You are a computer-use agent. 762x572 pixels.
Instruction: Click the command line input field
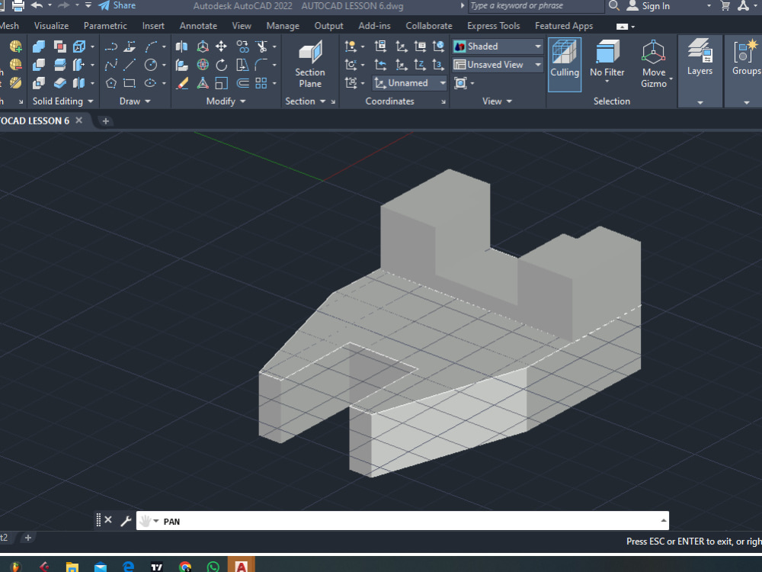coord(402,521)
